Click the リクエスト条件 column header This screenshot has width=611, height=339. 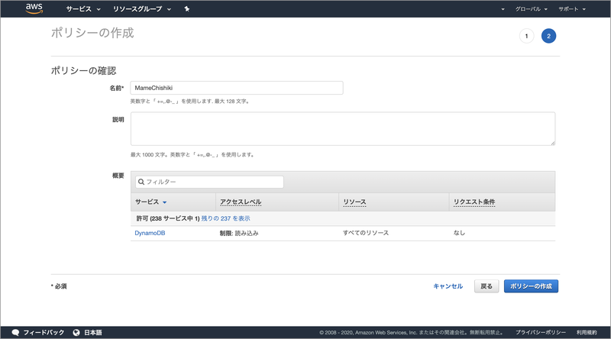(474, 202)
